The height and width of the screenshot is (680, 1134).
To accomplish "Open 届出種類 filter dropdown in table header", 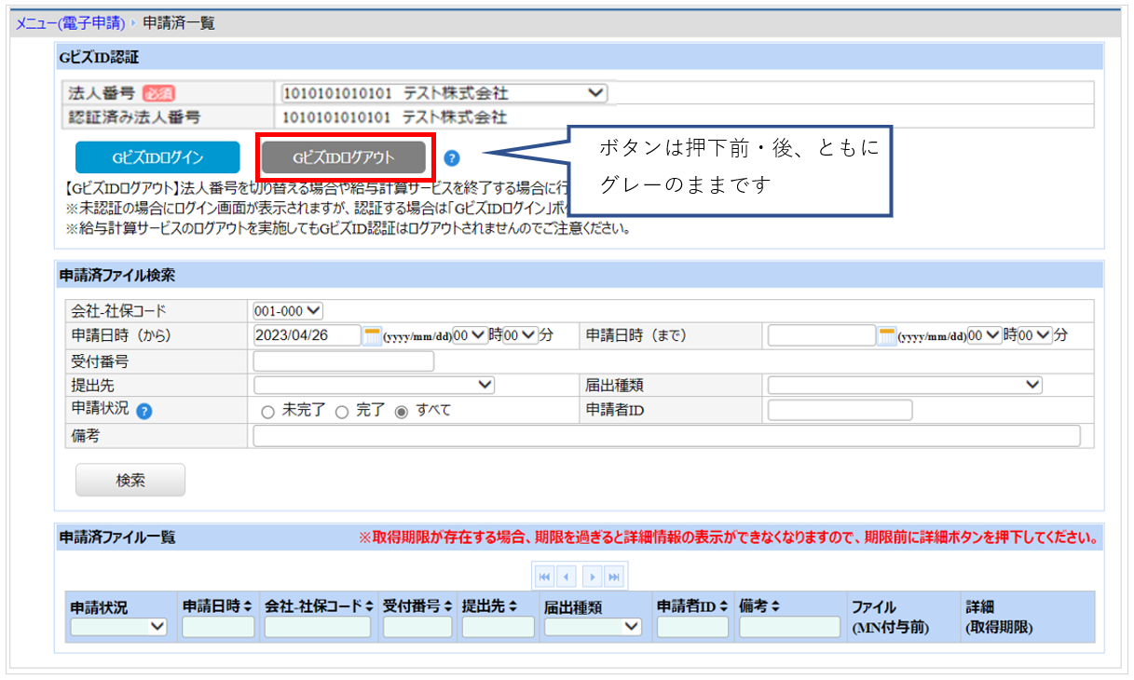I will click(x=594, y=628).
